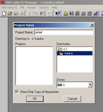Open the Help menu

pyautogui.click(x=55, y=7)
